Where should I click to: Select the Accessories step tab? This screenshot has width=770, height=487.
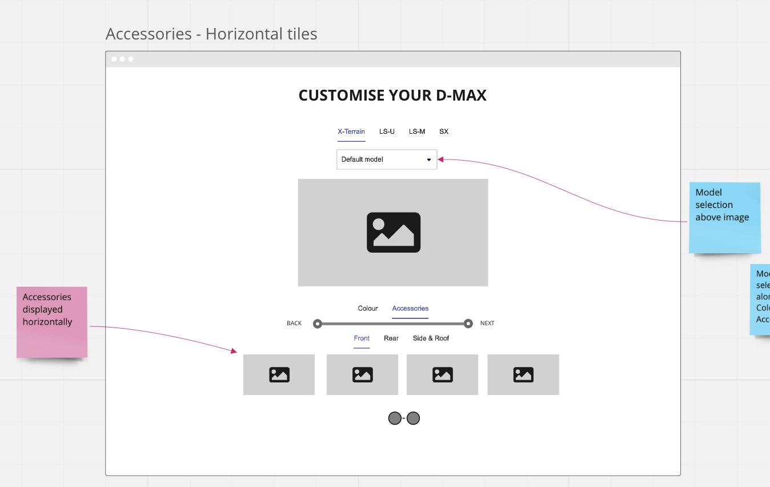[410, 309]
